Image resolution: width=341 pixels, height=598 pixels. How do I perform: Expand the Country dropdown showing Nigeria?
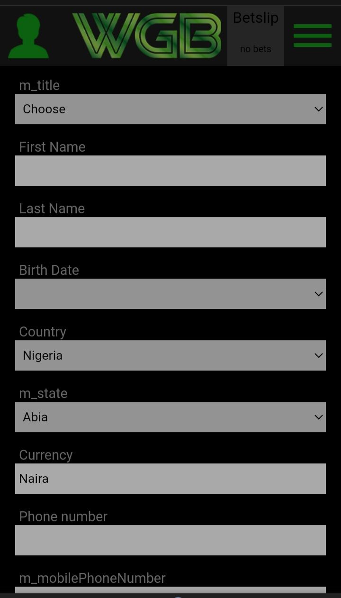[x=170, y=355]
